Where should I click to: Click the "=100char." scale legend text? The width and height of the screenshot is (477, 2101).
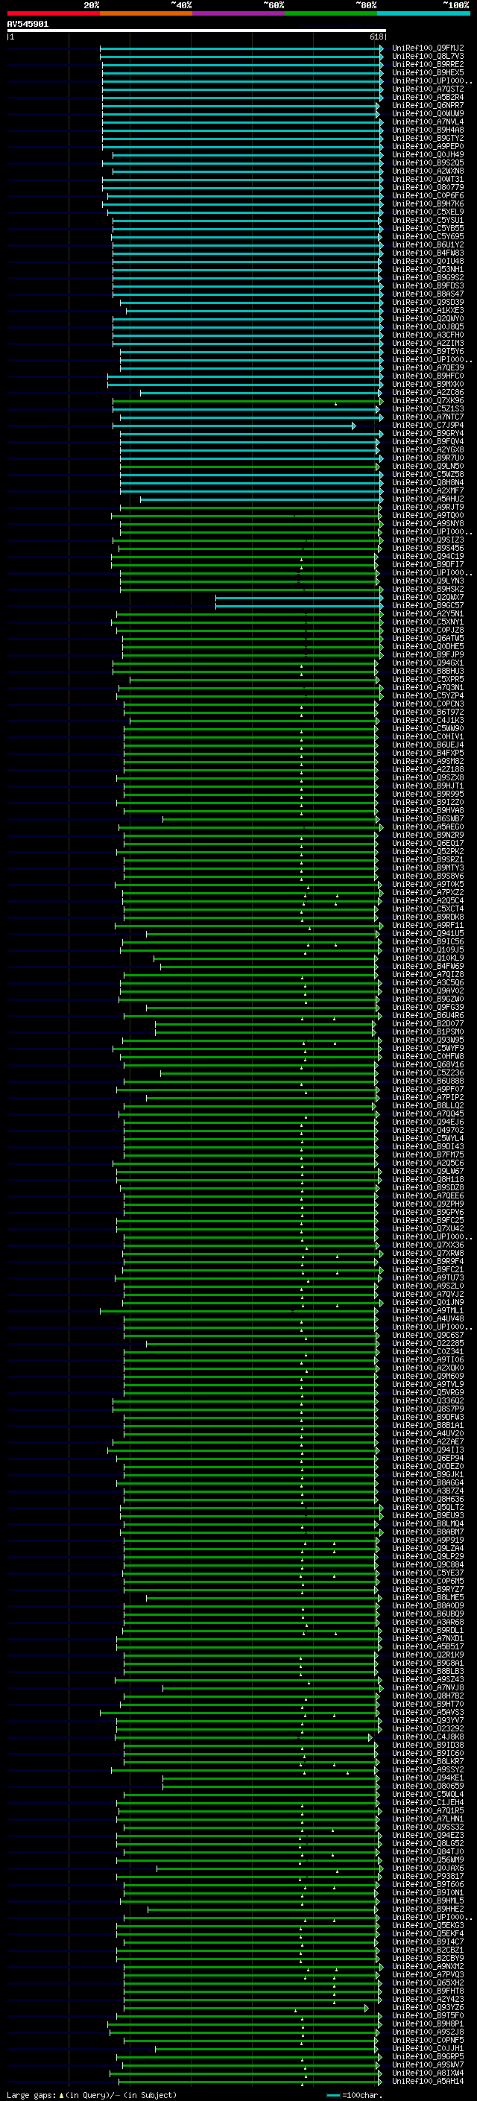[x=362, y=2095]
